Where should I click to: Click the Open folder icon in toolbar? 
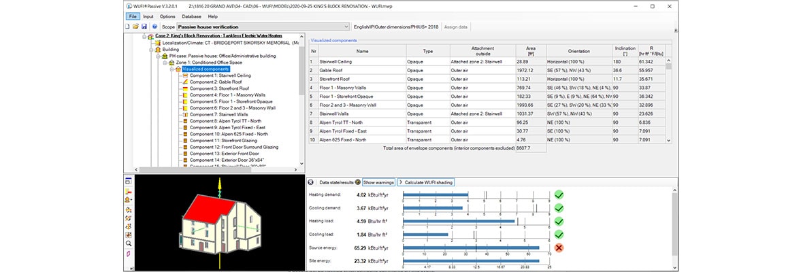pos(136,27)
